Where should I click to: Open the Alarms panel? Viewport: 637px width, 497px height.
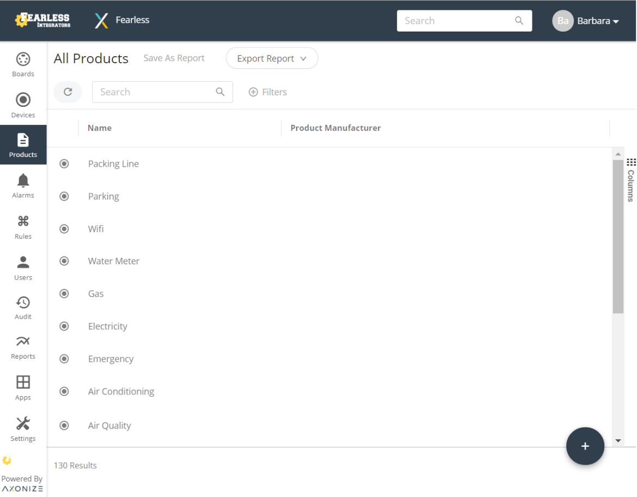(23, 185)
